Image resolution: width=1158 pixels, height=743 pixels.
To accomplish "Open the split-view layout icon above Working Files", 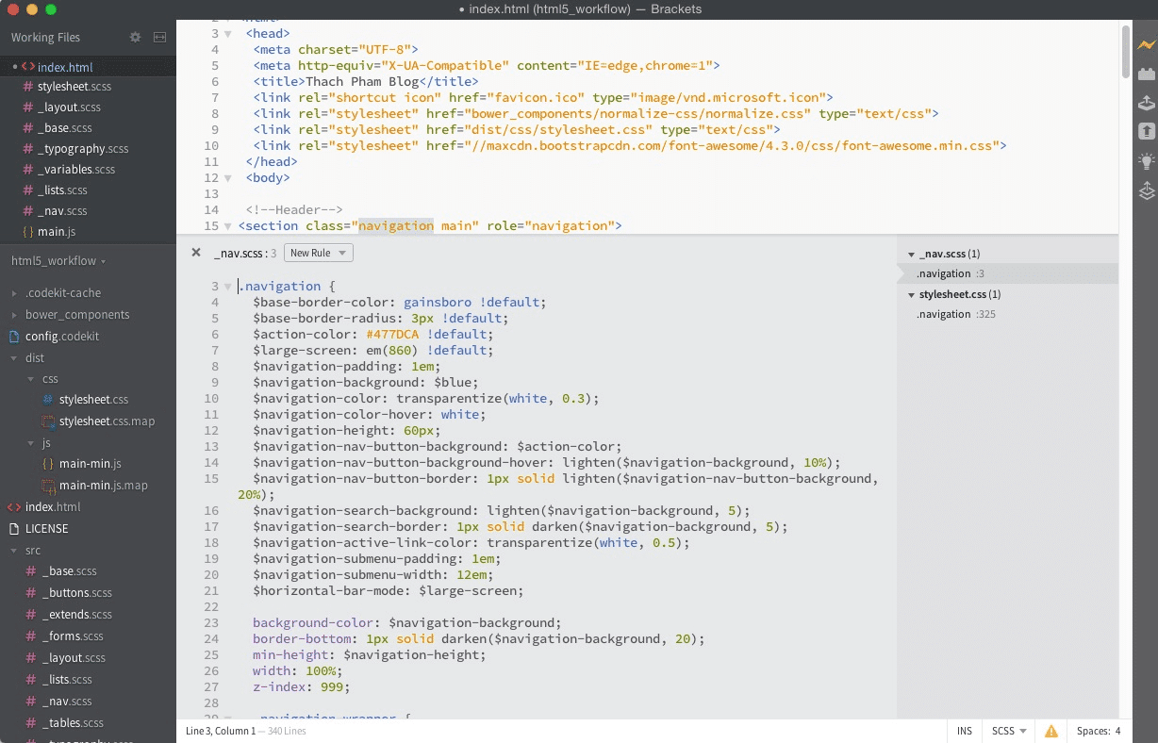I will coord(159,37).
